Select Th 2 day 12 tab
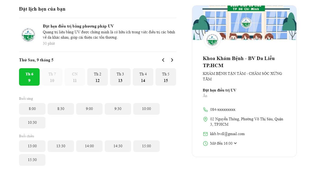The height and width of the screenshot is (175, 312). (98, 77)
